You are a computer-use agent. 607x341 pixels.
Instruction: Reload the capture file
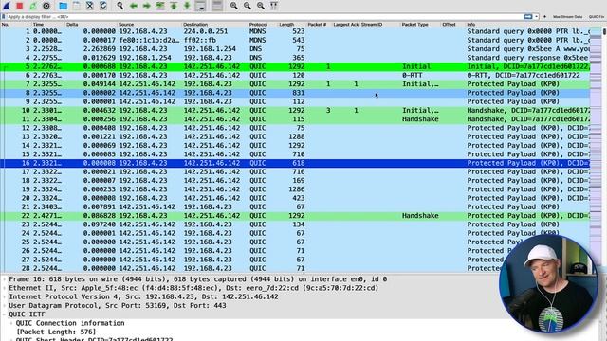pyautogui.click(x=103, y=6)
